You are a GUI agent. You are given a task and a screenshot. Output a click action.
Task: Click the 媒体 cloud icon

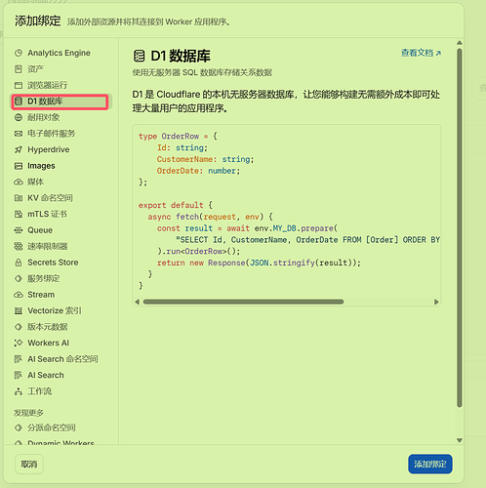pyautogui.click(x=19, y=182)
